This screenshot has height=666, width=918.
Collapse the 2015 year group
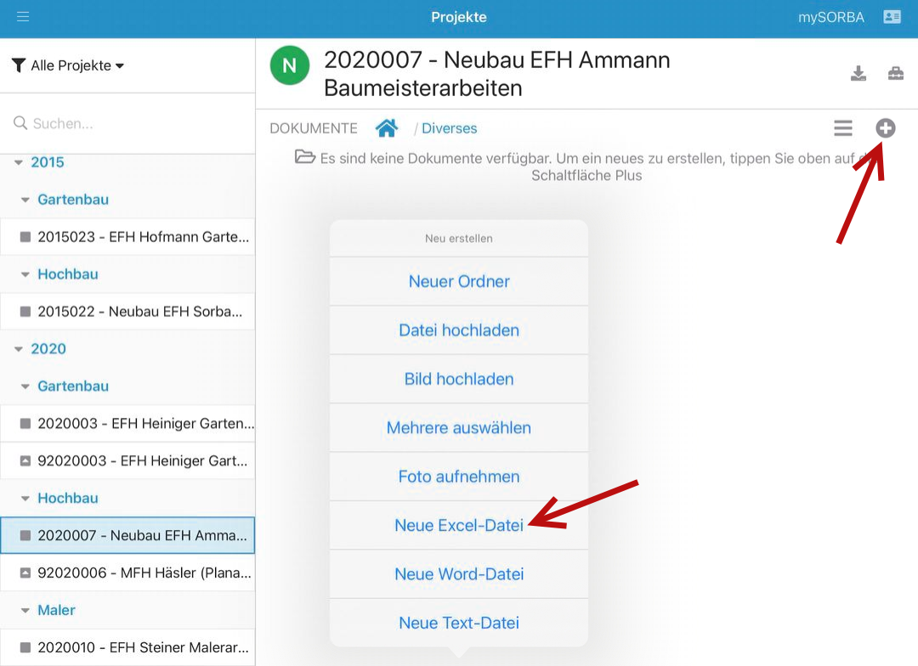tap(20, 162)
